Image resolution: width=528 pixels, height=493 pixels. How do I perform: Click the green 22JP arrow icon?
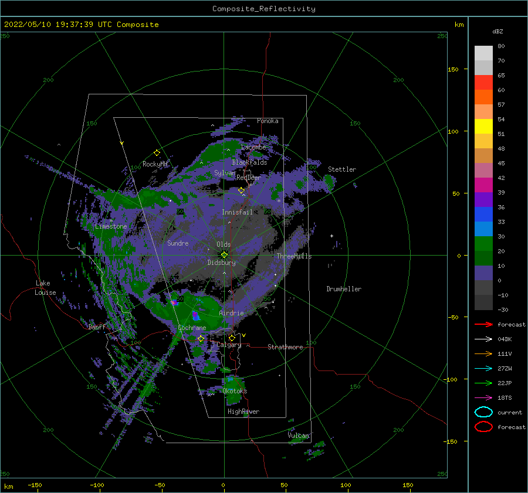(483, 383)
